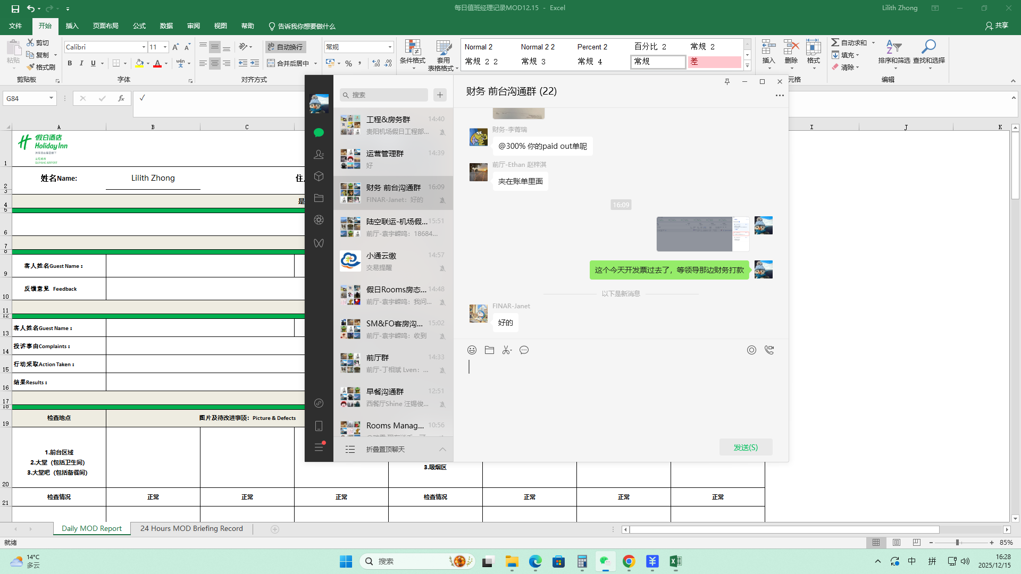This screenshot has height=574, width=1021.
Task: Toggle italic formatting button
Action: [81, 63]
